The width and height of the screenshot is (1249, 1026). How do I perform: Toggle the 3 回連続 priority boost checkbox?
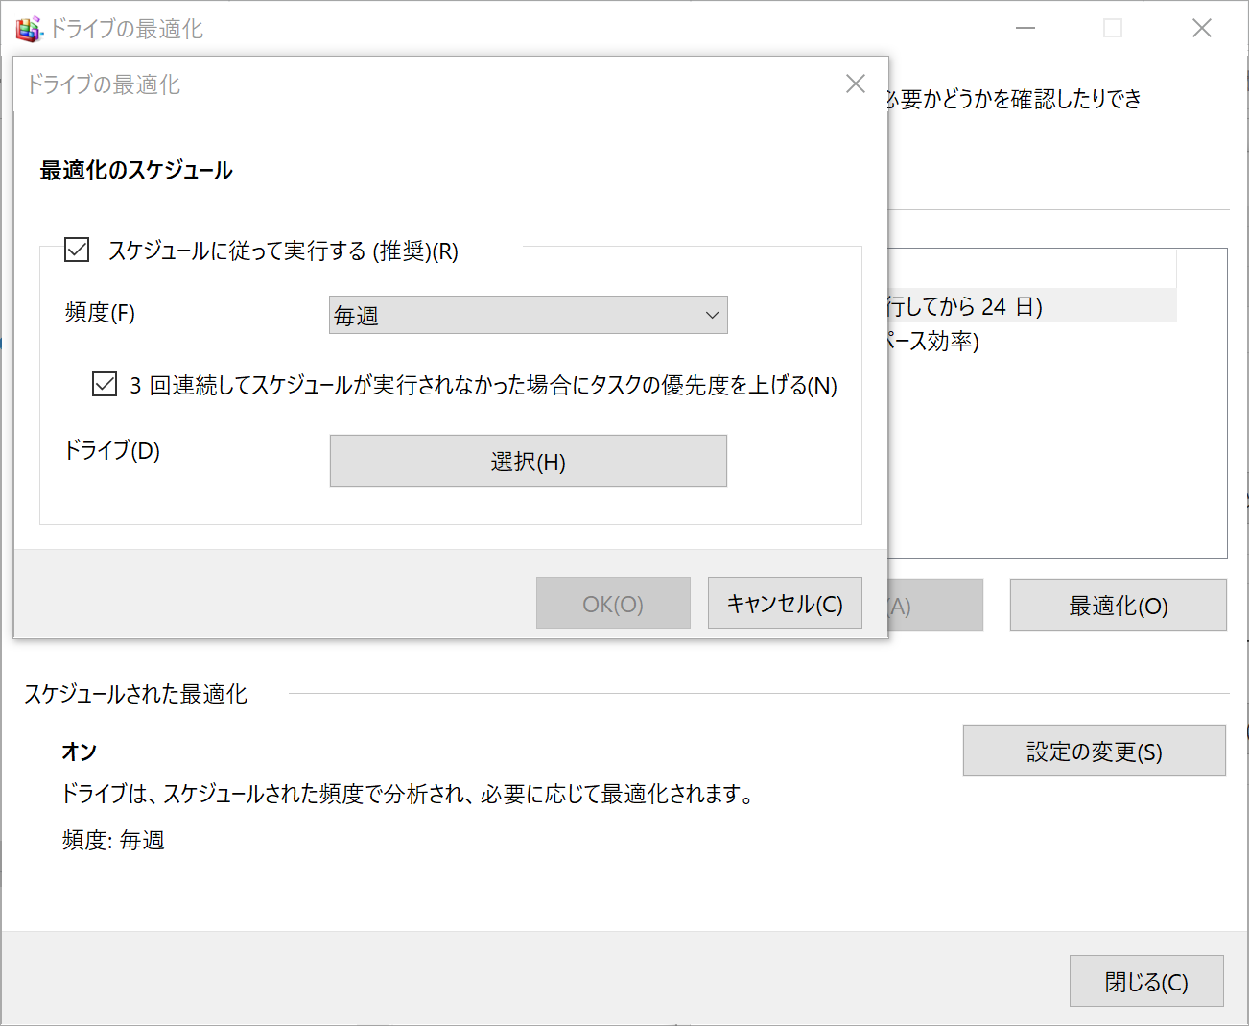105,385
